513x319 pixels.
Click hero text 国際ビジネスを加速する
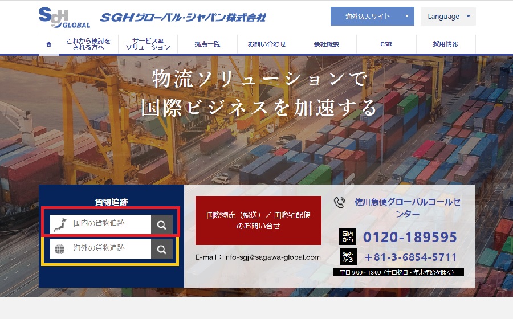coord(259,108)
